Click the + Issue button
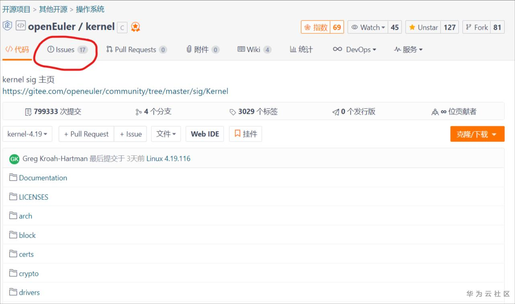Screen dimensions: 515x304 (130, 134)
